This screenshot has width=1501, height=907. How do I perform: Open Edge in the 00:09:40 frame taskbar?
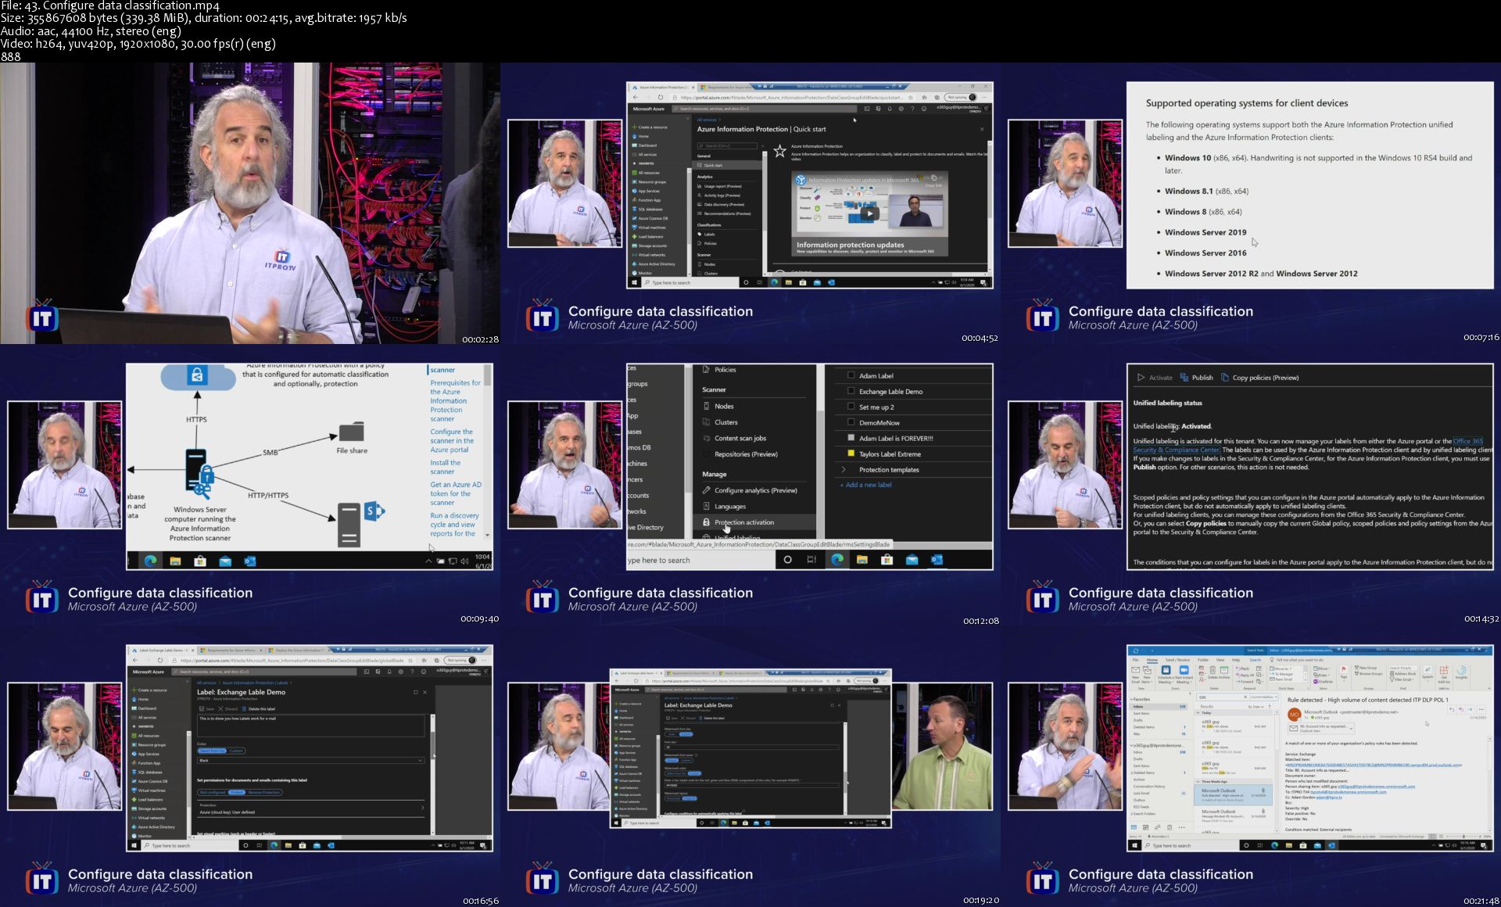150,561
